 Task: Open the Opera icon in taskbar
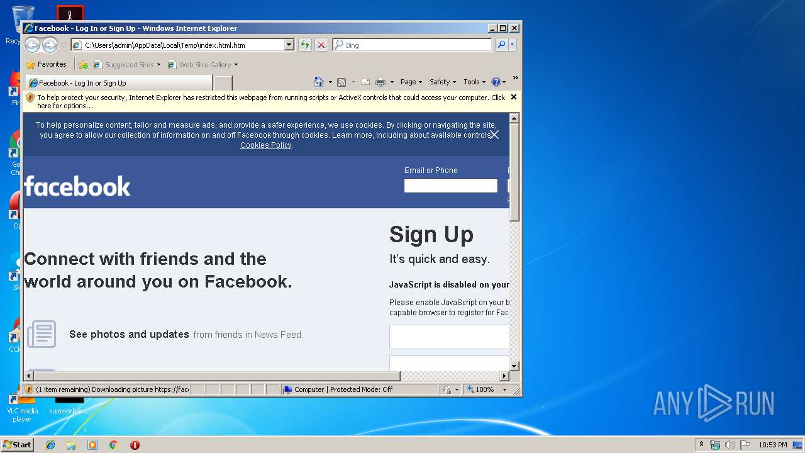point(135,445)
